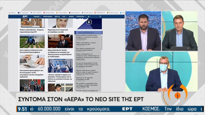
Task: Open headline 'Επιστρεπτέα προκαταβολή 4: Δεν θα επιστρέψουν'
Action: pyautogui.click(x=31, y=74)
